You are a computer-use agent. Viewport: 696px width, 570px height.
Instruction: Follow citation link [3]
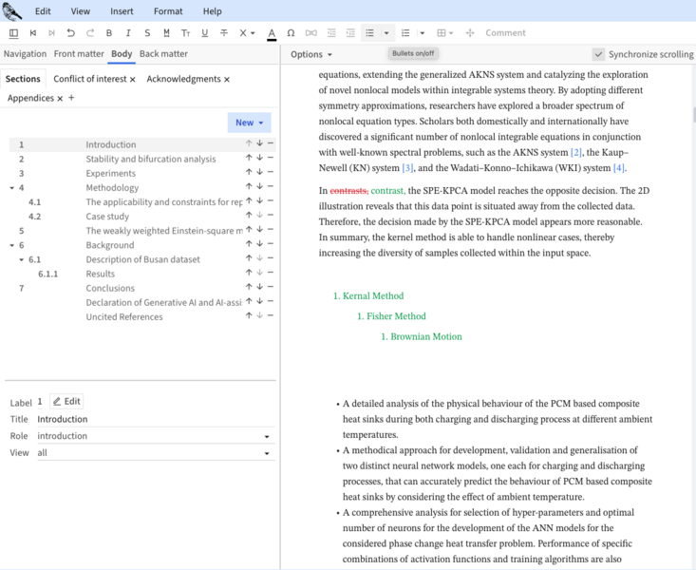coord(407,168)
